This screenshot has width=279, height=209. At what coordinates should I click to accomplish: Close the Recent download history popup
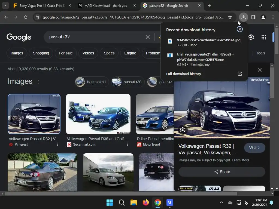click(x=240, y=29)
